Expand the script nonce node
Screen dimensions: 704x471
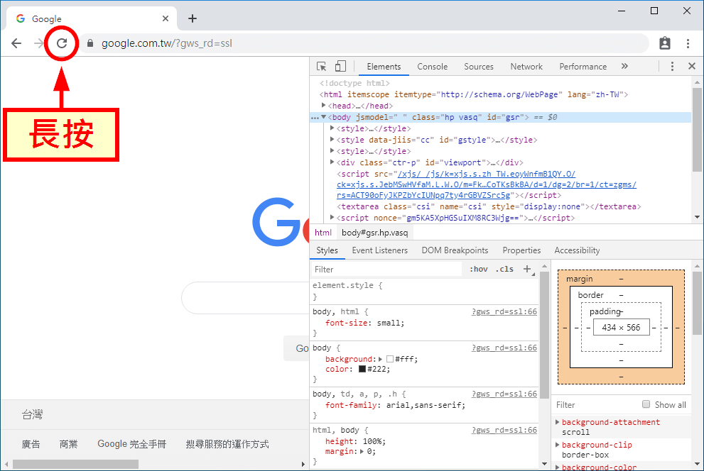click(x=332, y=218)
